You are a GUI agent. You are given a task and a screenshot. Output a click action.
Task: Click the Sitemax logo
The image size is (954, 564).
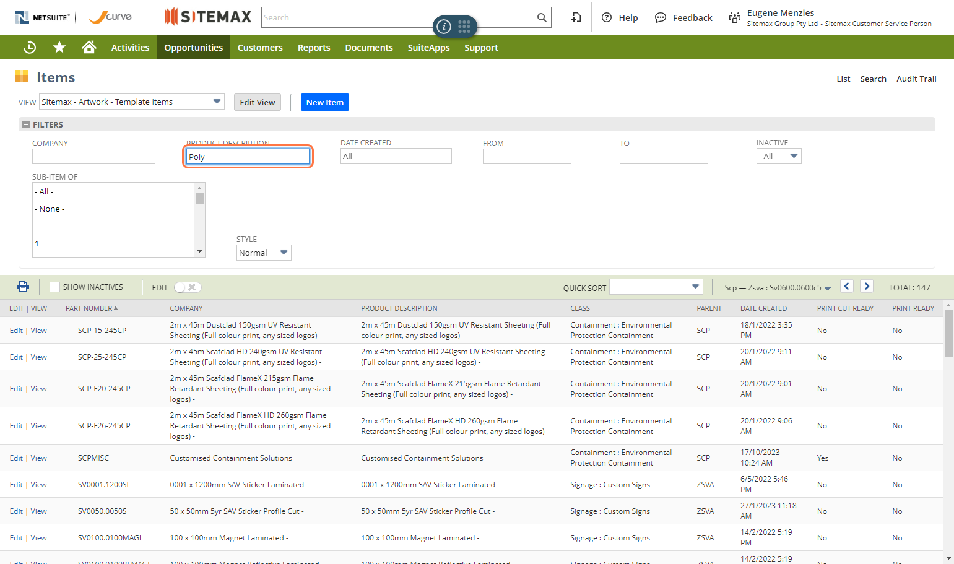click(x=208, y=17)
